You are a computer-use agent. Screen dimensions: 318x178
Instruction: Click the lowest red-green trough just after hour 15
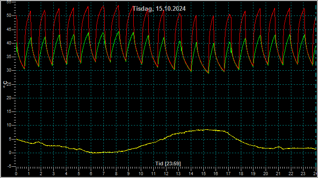pyautogui.click(x=209, y=73)
